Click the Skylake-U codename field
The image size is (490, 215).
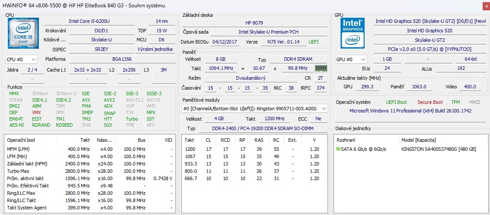tap(102, 40)
